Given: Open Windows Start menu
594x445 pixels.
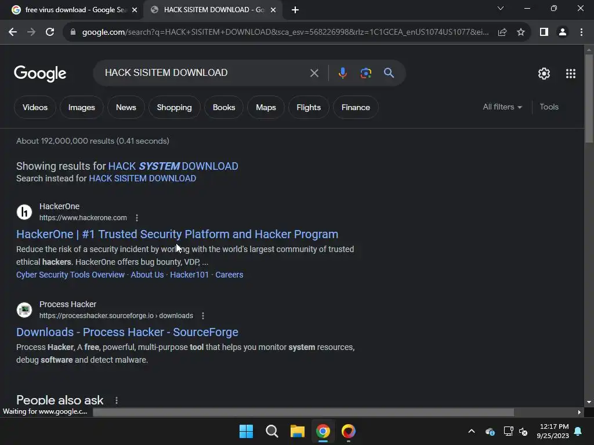Looking at the screenshot, I should [246, 431].
